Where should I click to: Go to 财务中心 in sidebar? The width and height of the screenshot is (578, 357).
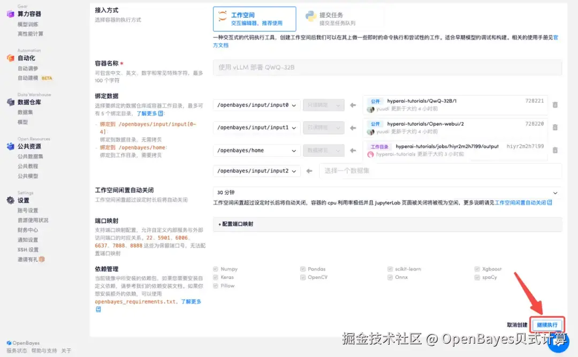coord(28,230)
